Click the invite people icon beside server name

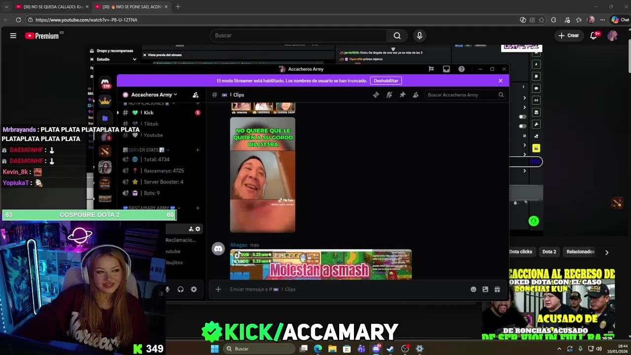[196, 95]
